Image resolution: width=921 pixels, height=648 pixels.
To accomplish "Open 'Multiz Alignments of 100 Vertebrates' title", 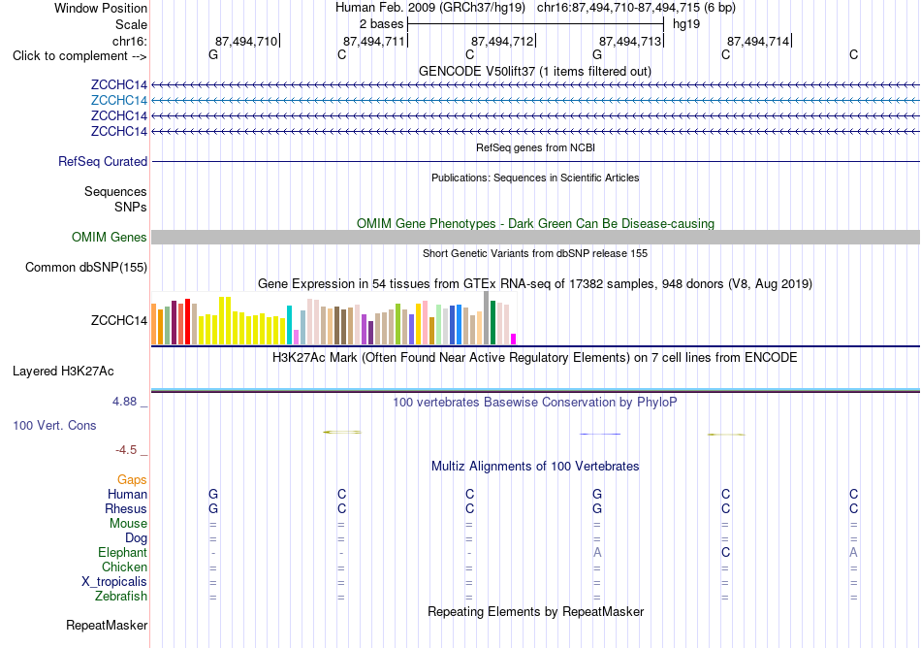I will [535, 467].
